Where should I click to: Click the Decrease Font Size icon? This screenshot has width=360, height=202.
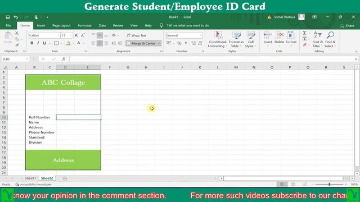point(83,35)
